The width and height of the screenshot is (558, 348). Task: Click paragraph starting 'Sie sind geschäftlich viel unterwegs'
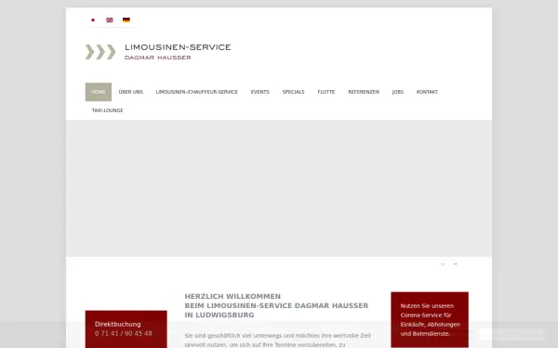pos(278,341)
